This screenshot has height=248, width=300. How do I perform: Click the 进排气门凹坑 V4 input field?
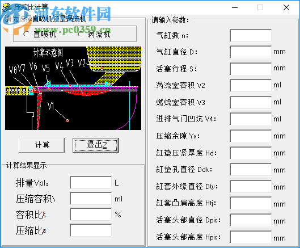pyautogui.click(x=251, y=119)
